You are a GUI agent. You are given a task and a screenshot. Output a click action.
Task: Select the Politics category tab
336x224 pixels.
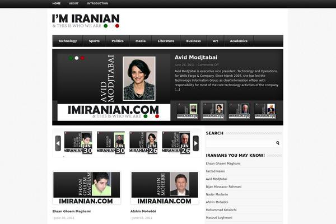pos(118,41)
